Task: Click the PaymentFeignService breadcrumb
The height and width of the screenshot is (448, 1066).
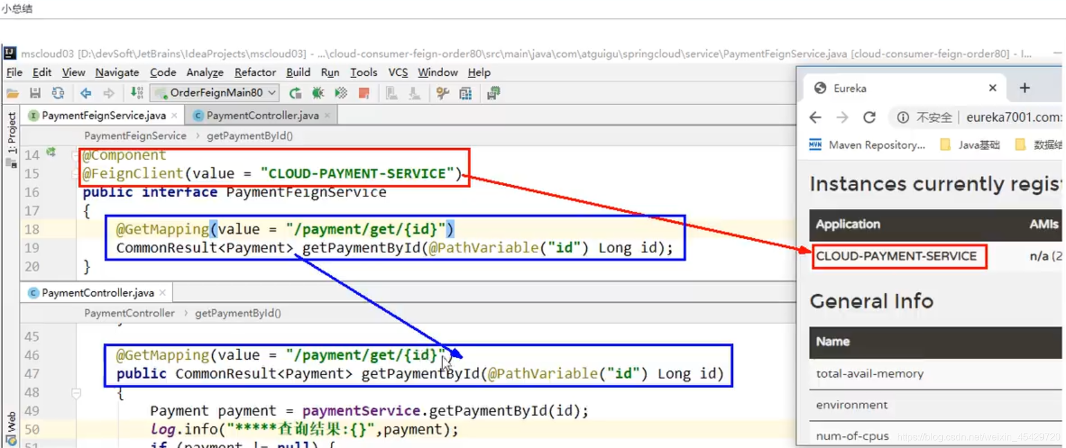Action: point(135,136)
